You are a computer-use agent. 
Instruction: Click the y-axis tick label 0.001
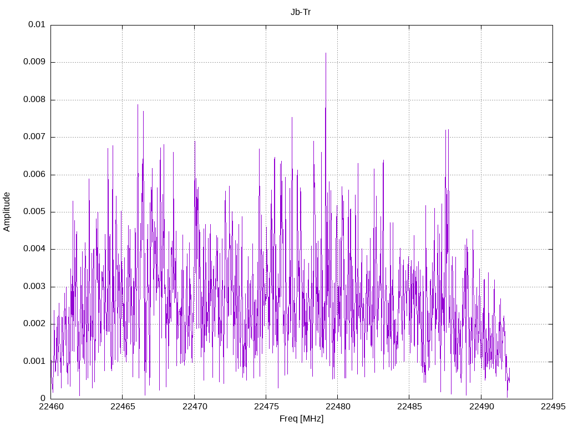pyautogui.click(x=34, y=362)
